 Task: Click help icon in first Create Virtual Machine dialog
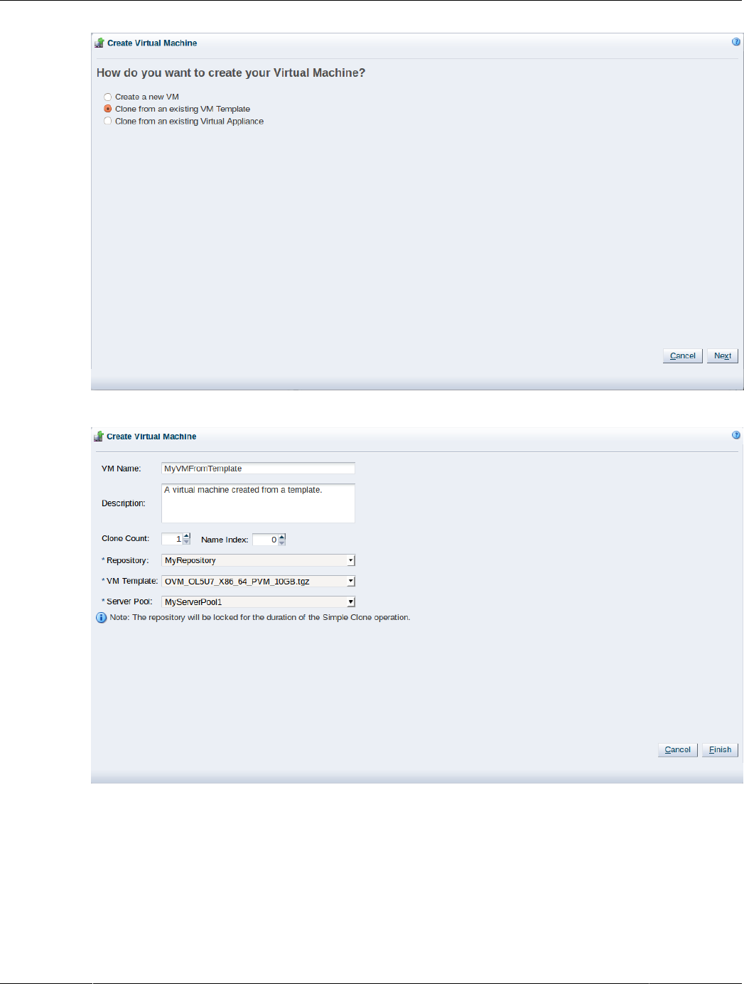735,42
